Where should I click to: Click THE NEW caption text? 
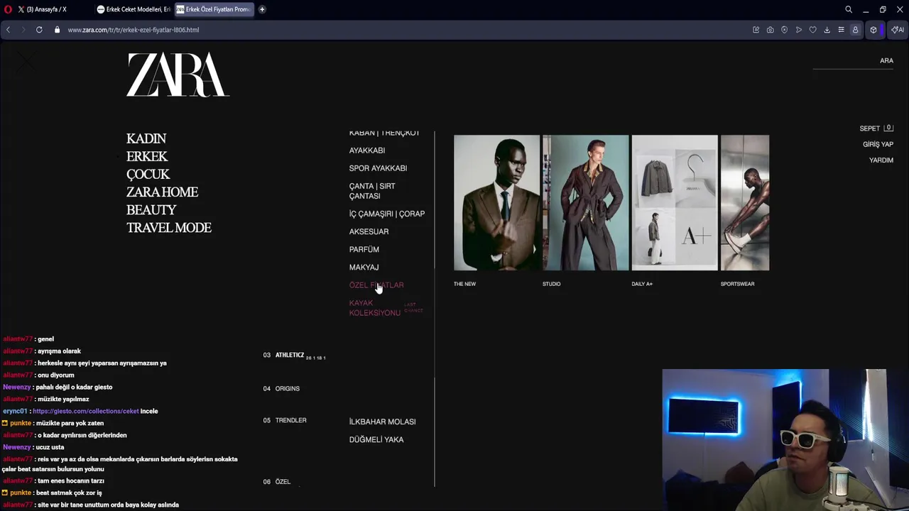click(464, 284)
